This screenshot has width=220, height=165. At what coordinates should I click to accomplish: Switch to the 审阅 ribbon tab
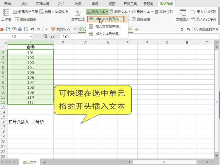[95, 4]
